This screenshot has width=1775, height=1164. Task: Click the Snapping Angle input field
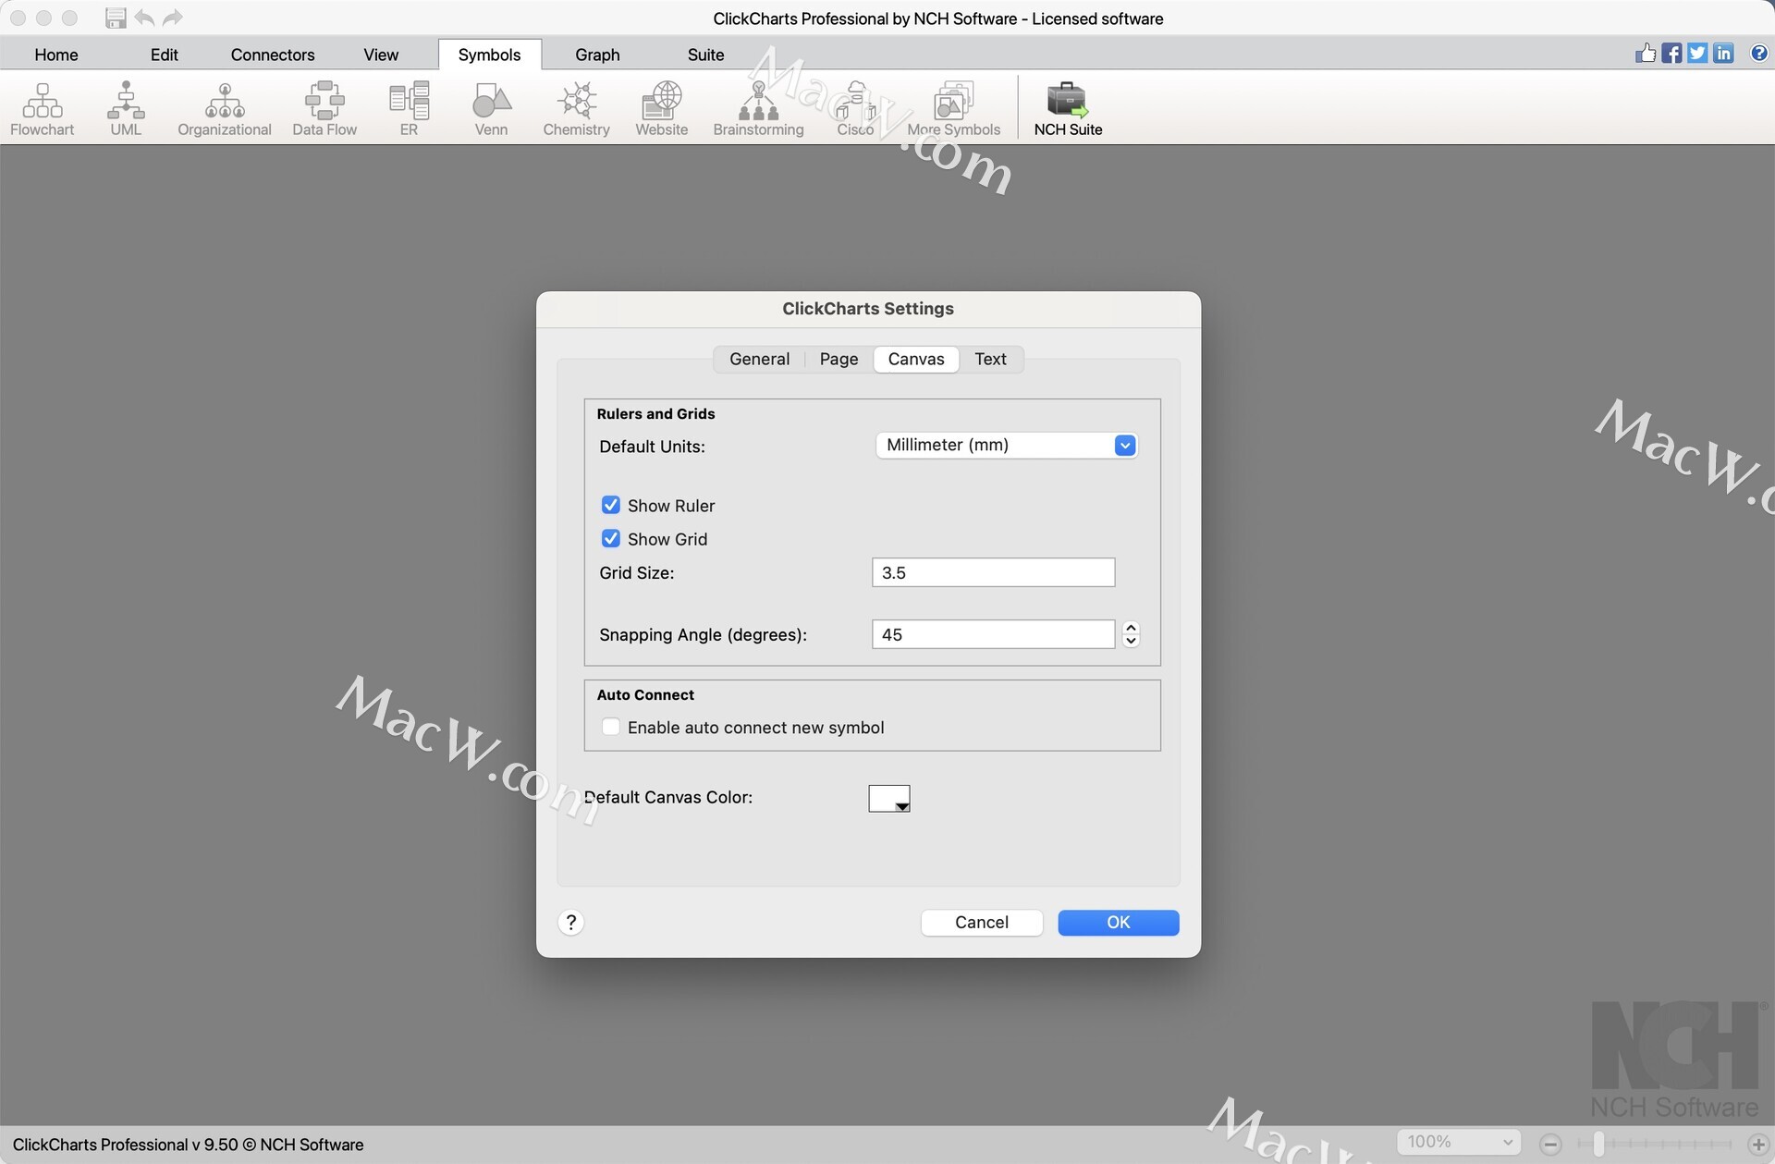click(x=993, y=634)
